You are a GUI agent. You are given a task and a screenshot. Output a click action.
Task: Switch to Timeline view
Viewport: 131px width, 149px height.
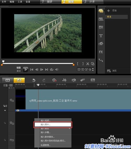pyautogui.click(x=19, y=80)
